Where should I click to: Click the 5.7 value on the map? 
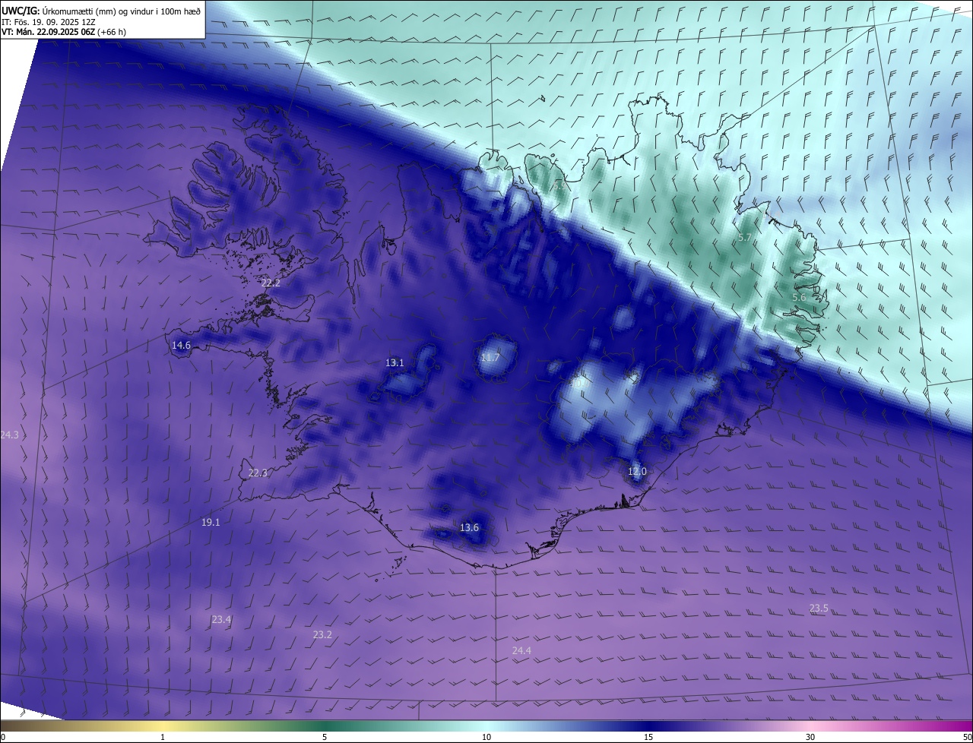pyautogui.click(x=745, y=237)
